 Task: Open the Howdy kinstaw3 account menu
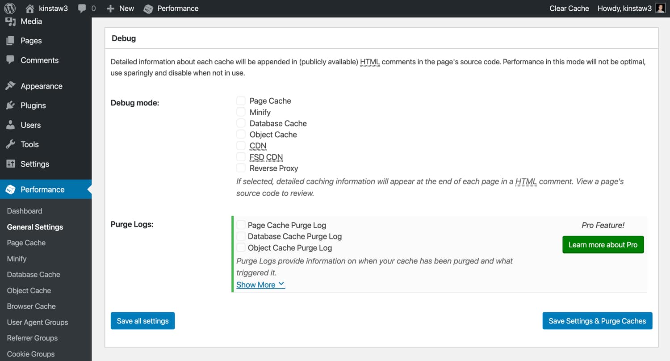[624, 8]
